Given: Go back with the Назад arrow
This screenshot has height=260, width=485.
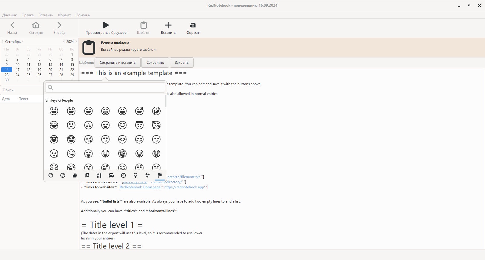Looking at the screenshot, I should pyautogui.click(x=12, y=25).
